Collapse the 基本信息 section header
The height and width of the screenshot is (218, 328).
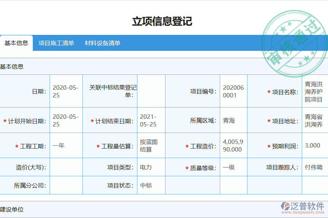point(13,66)
